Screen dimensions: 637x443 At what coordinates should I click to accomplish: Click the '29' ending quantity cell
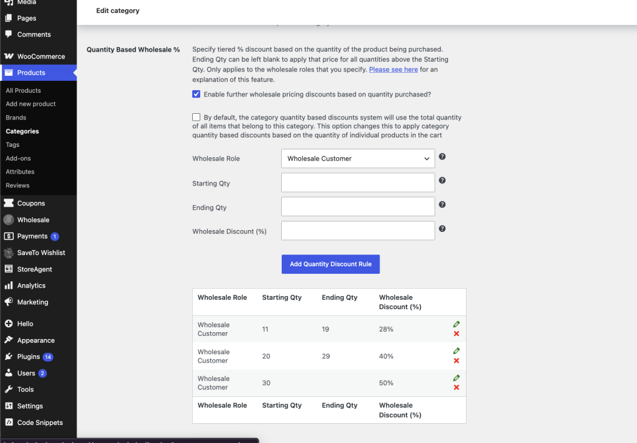[326, 356]
